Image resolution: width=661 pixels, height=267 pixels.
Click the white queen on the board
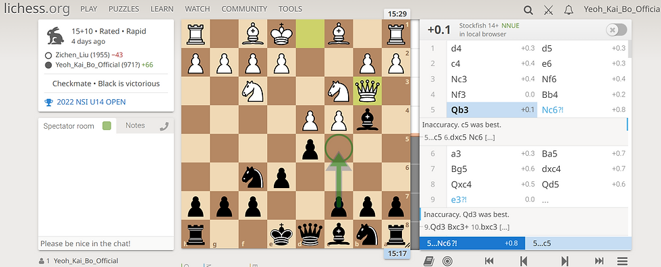coord(367,91)
